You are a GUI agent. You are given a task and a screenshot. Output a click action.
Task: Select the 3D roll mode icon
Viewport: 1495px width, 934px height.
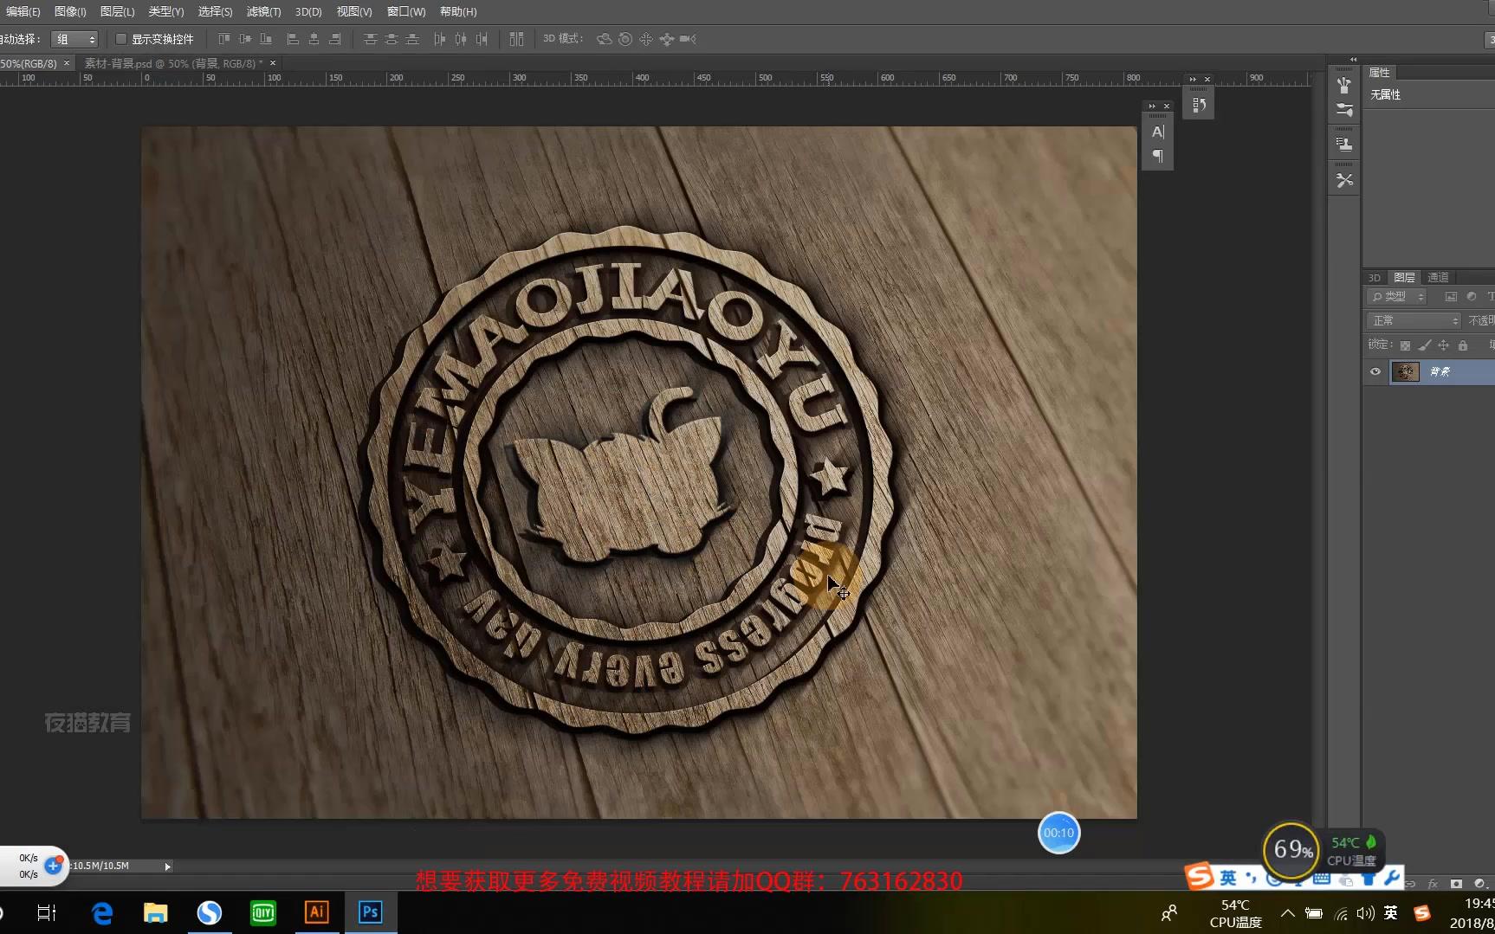[625, 39]
